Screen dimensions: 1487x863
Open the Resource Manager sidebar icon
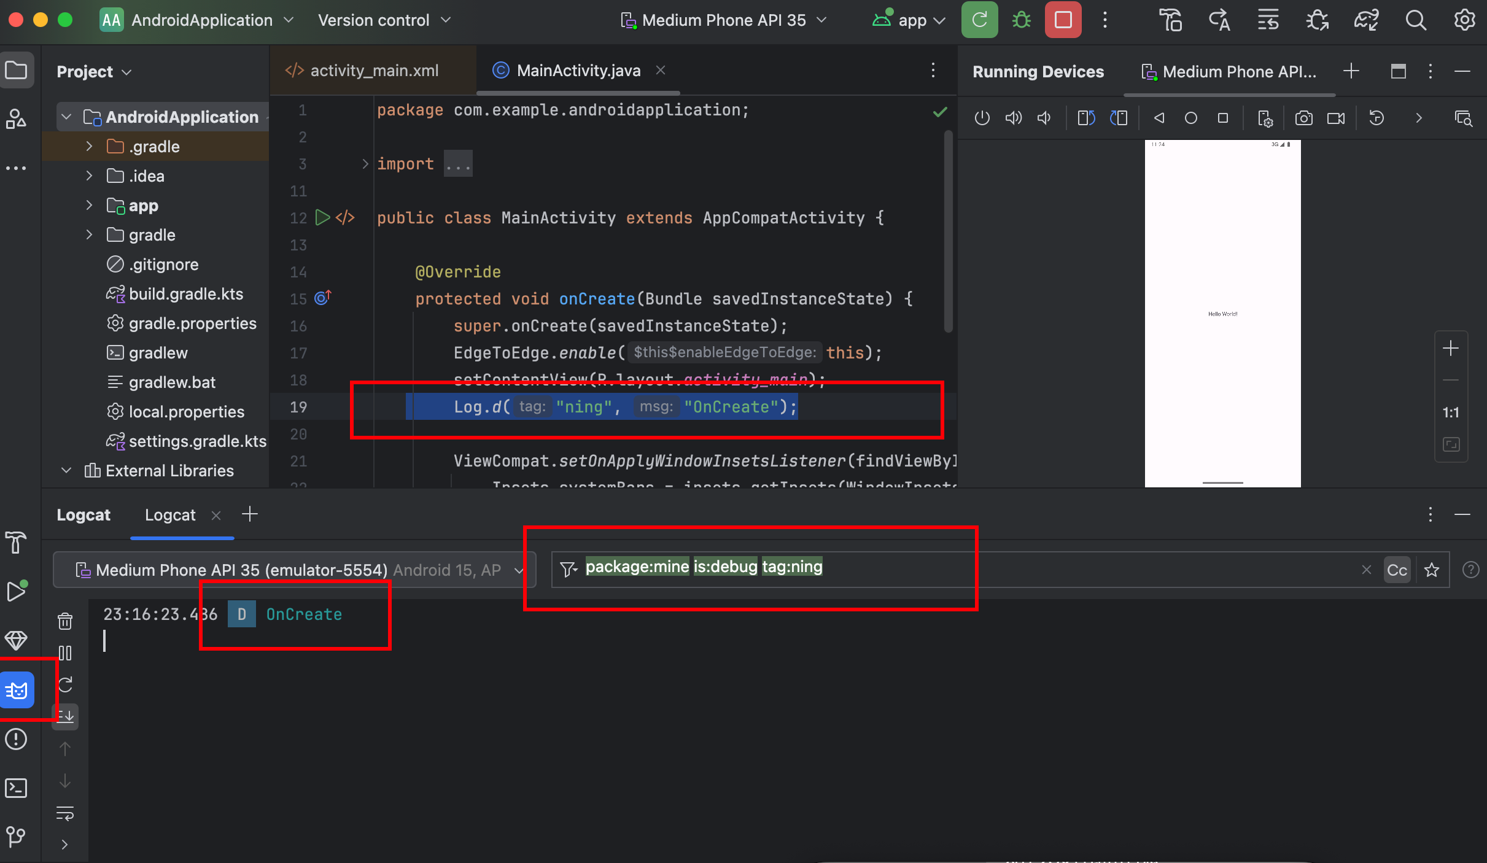[16, 118]
